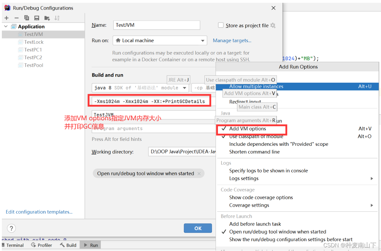Click the Program arguments field
The height and width of the screenshot is (251, 381).
tap(154, 129)
